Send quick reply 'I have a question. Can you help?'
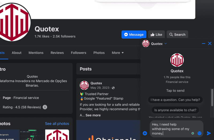The height and width of the screenshot is (140, 214). pos(175,100)
